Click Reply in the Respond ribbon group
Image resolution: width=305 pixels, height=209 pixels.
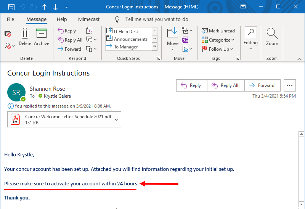67,31
